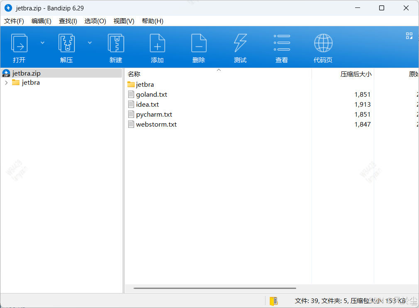Click the 打开 (Open) toolbar icon
The width and height of the screenshot is (419, 308).
point(19,43)
